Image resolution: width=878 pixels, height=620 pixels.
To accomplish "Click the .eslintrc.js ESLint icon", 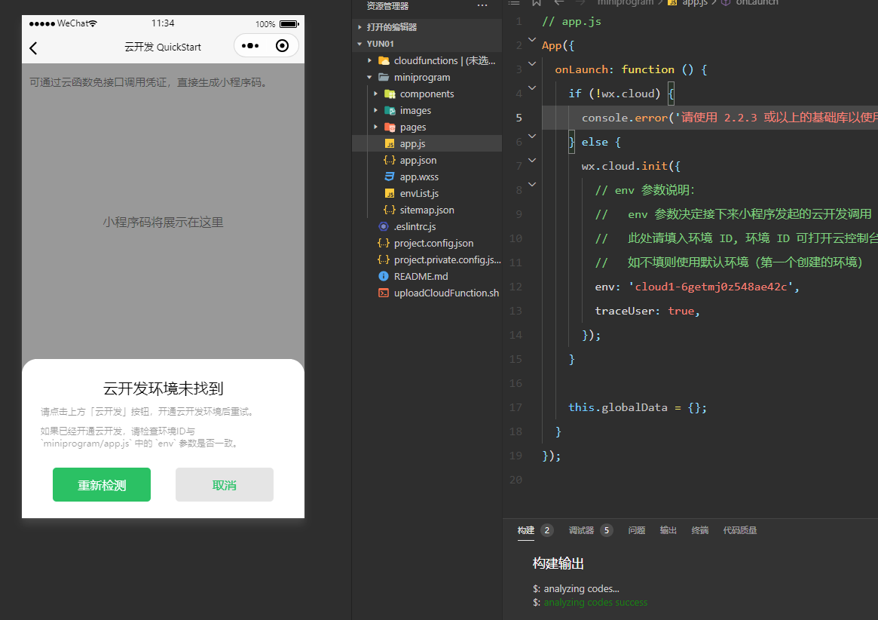I will (384, 226).
